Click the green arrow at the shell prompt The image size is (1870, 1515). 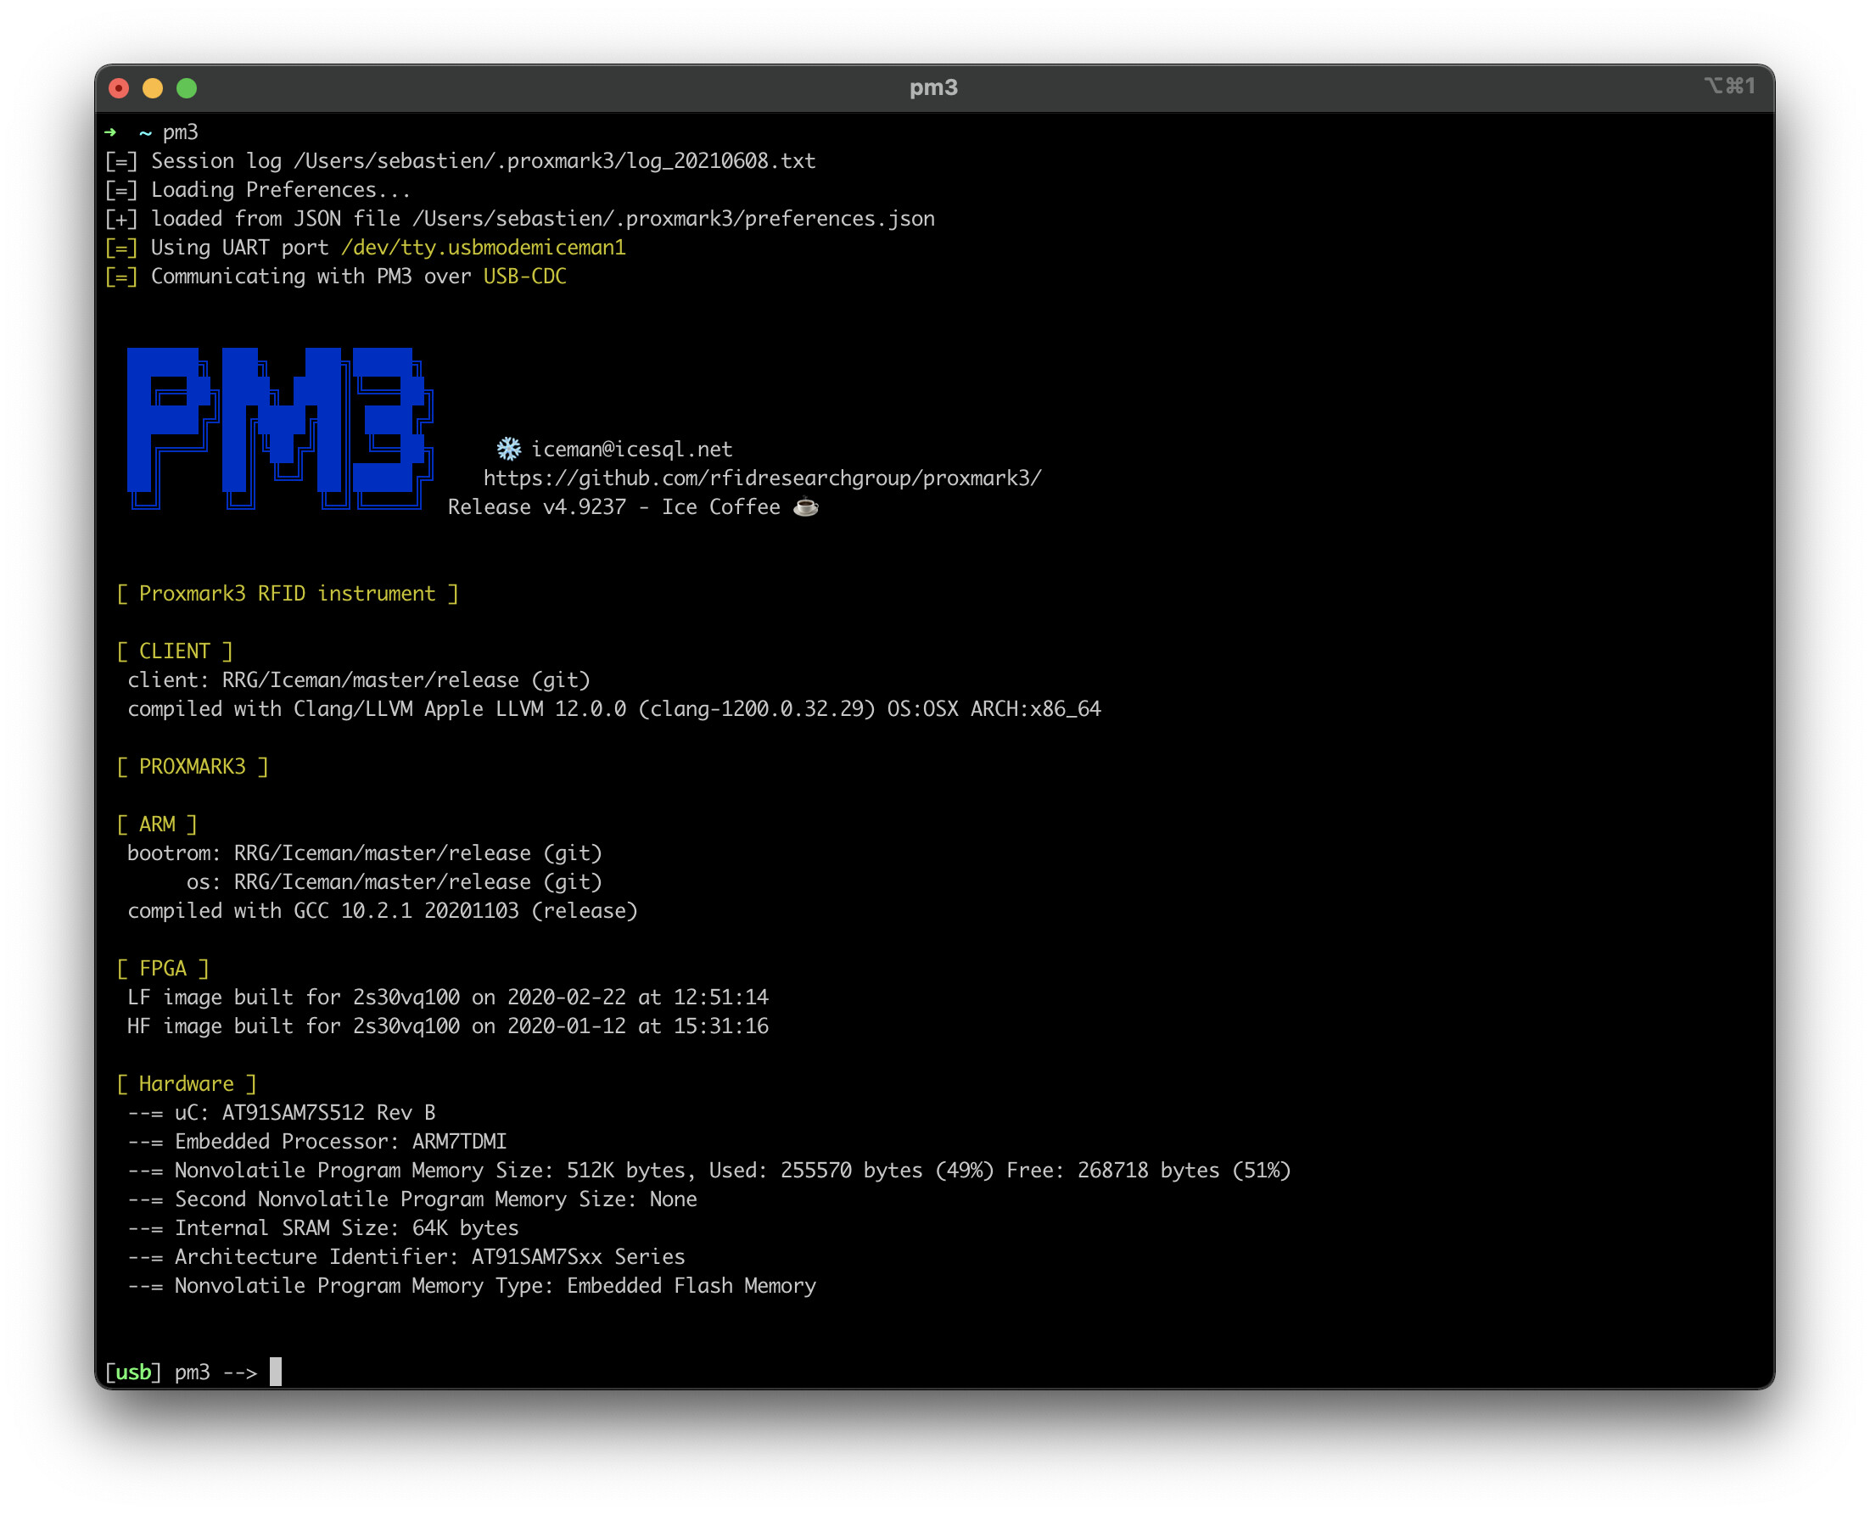point(111,132)
